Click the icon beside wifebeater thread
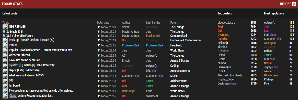Viewport: 298px width, 100px height. tap(5, 55)
